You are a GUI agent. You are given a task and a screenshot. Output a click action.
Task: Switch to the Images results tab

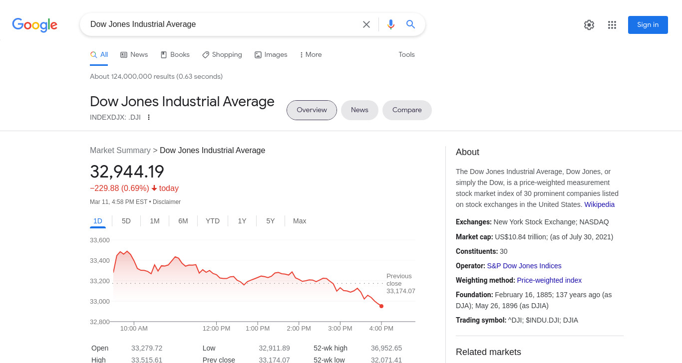271,55
